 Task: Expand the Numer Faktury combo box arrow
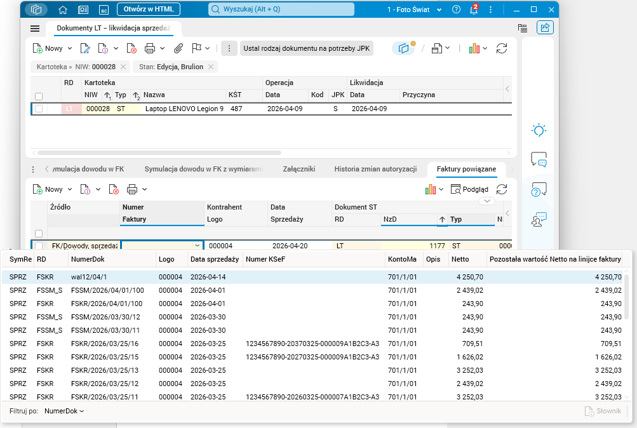(x=197, y=245)
